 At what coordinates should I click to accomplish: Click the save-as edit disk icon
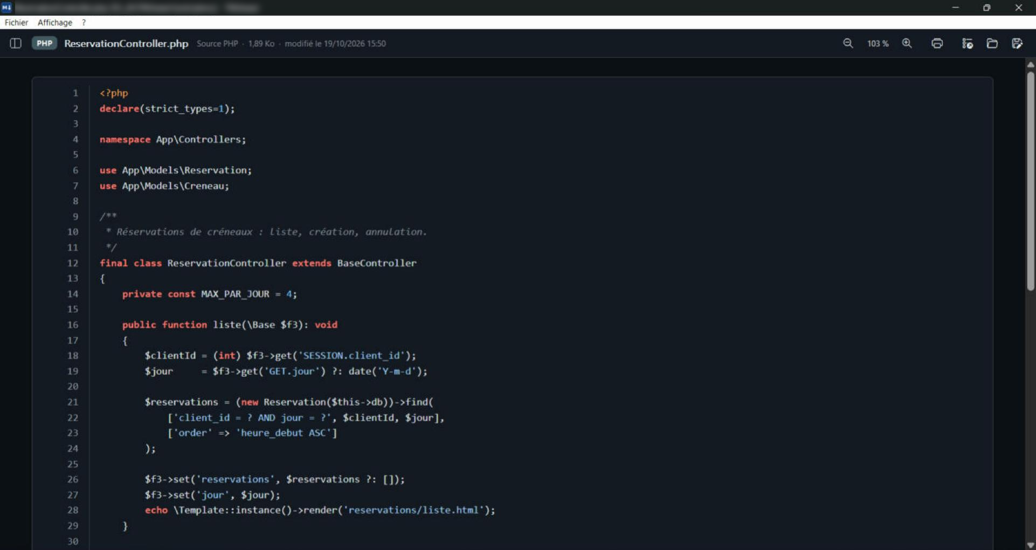point(1017,43)
